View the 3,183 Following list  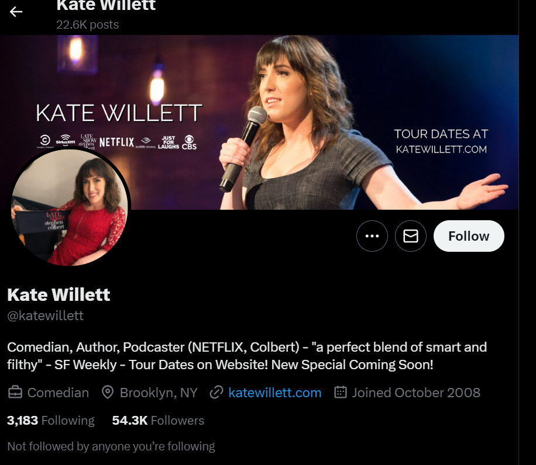[50, 420]
